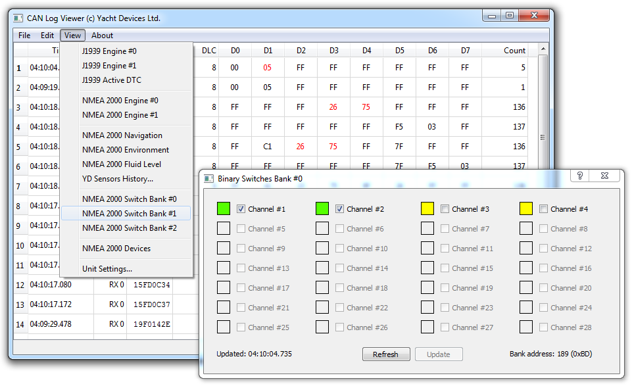
Task: Click the CAN Log Viewer title bar icon
Action: (18, 18)
